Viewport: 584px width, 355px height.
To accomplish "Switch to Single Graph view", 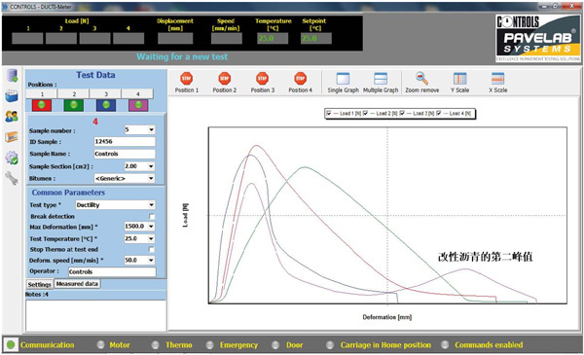I will [x=343, y=82].
